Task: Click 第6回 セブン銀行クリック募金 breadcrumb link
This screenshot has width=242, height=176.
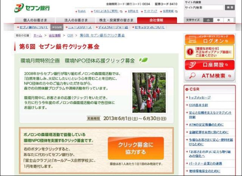Action: click(x=102, y=35)
